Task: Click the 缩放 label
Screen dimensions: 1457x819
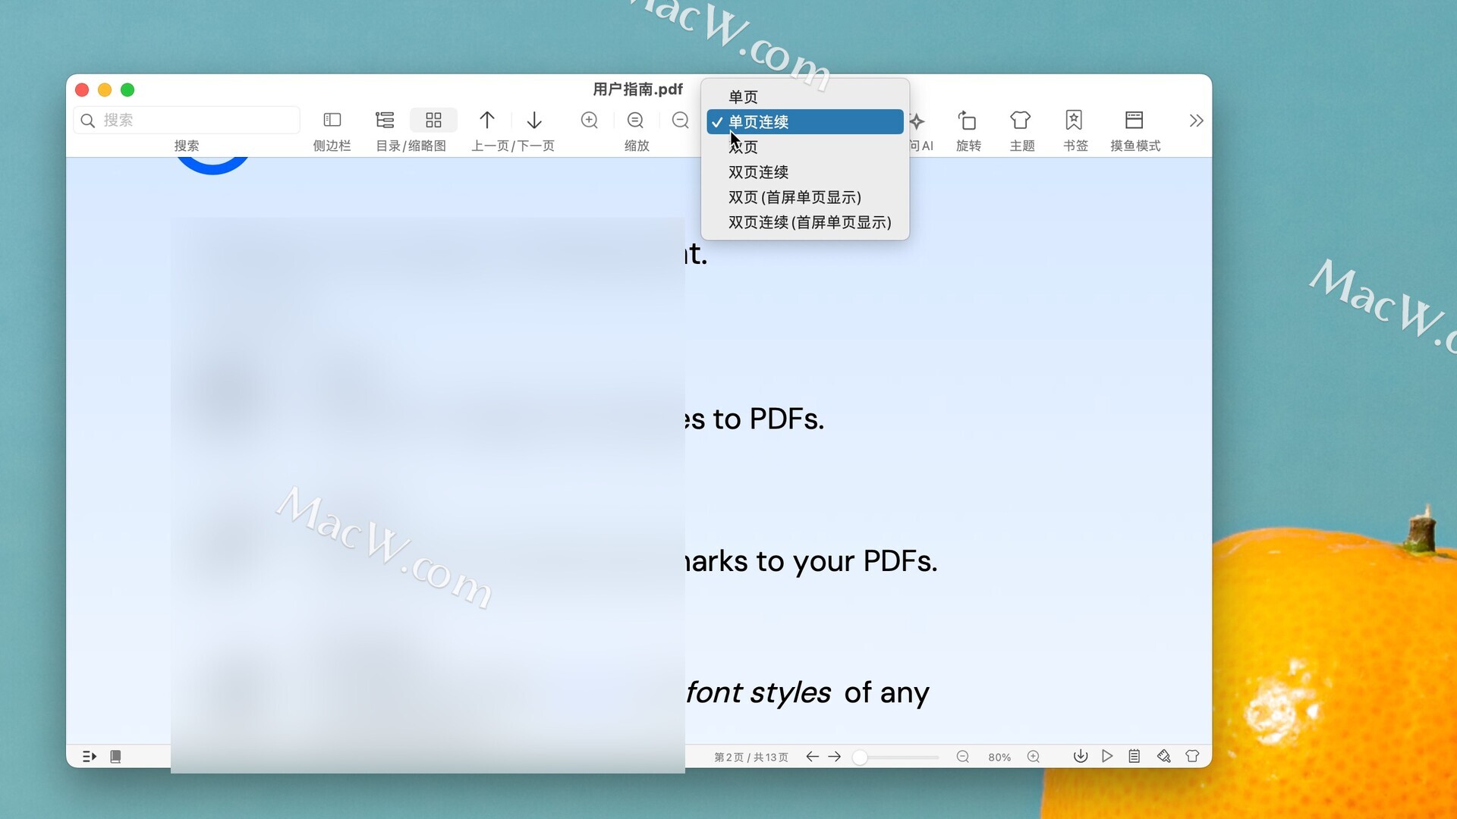Action: tap(637, 146)
